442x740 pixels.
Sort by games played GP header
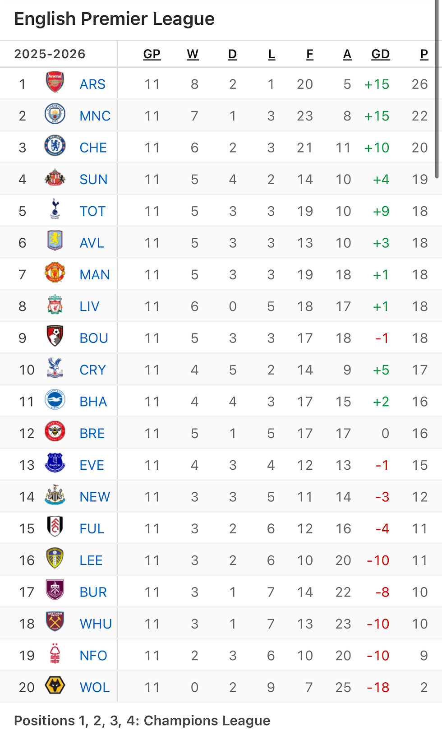pyautogui.click(x=152, y=54)
